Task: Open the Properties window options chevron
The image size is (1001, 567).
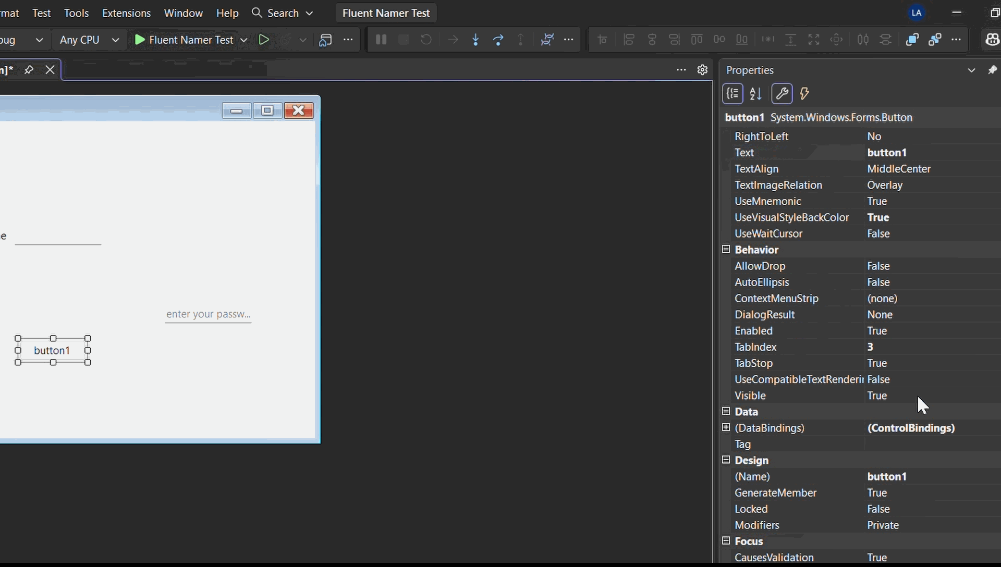Action: [971, 70]
